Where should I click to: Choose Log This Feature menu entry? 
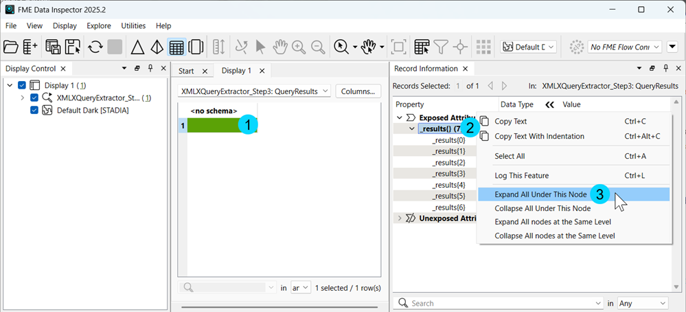click(x=521, y=175)
